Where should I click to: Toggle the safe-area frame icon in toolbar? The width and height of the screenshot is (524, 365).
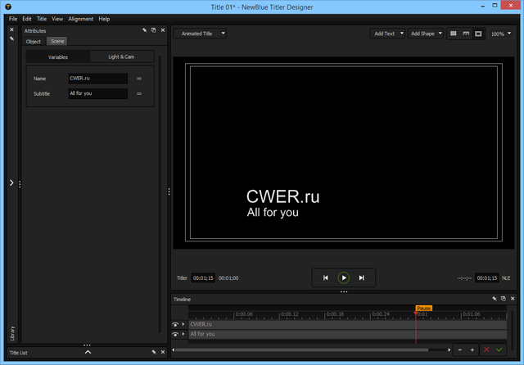point(478,34)
